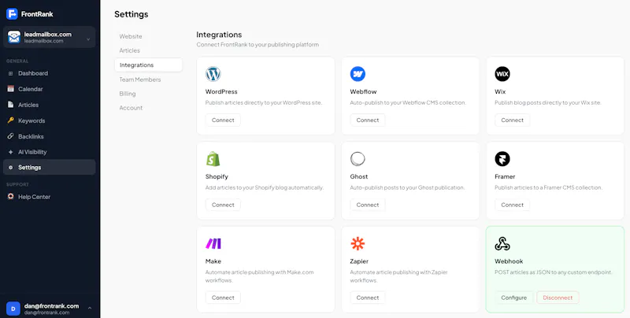
Task: Click the GENERAL sidebar section label
Action: [x=17, y=61]
